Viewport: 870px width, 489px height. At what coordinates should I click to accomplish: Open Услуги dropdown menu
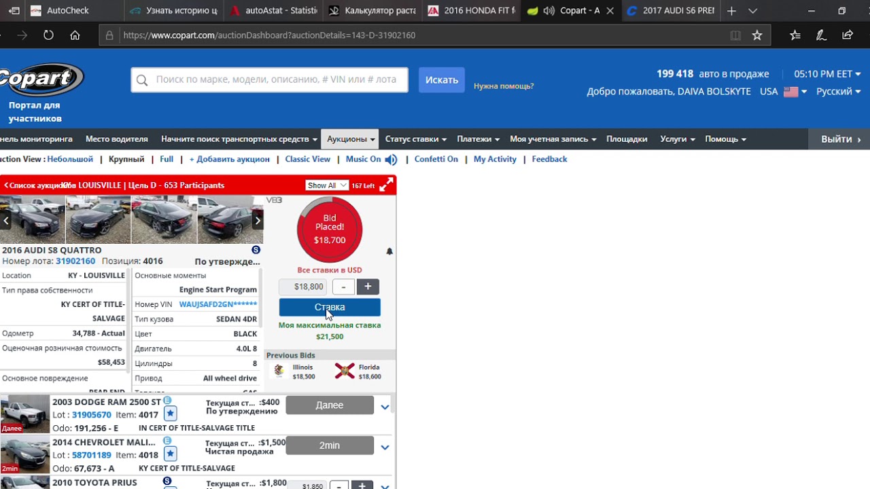click(x=678, y=139)
